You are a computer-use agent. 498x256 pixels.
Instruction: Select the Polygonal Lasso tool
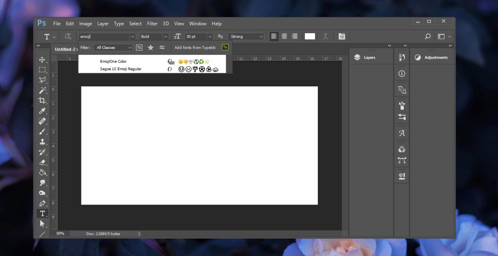(42, 80)
